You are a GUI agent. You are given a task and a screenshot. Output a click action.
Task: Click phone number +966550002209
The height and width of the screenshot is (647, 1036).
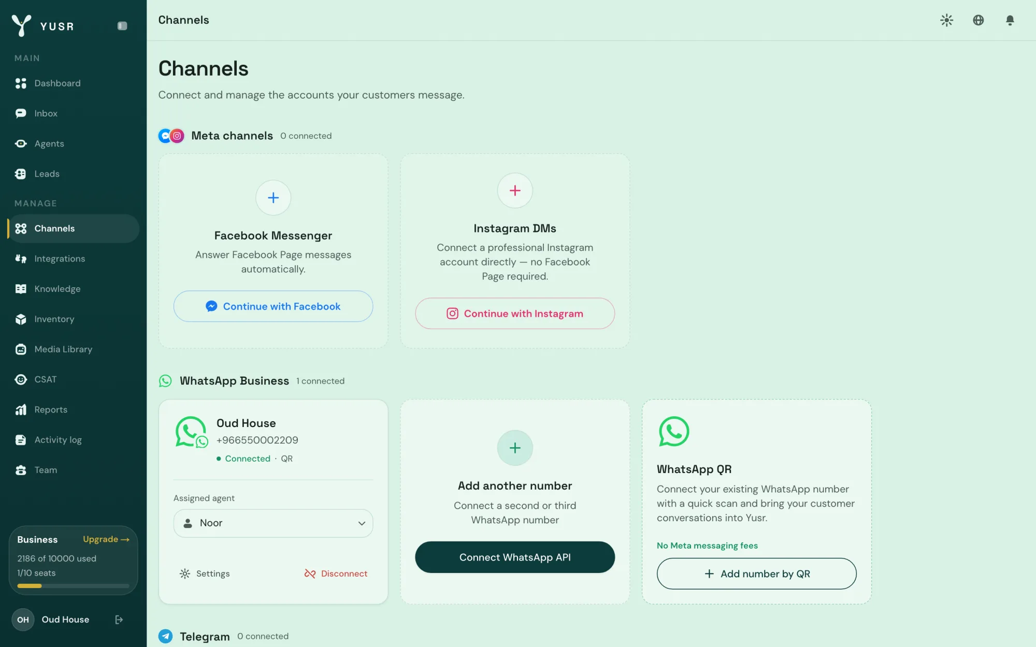[x=257, y=440]
